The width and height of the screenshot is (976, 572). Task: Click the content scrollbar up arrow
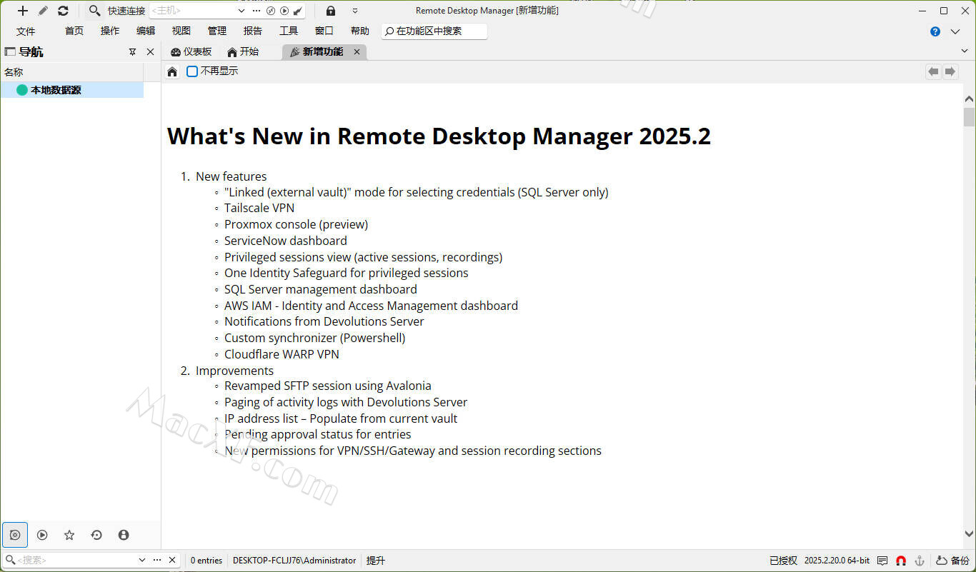pyautogui.click(x=970, y=99)
